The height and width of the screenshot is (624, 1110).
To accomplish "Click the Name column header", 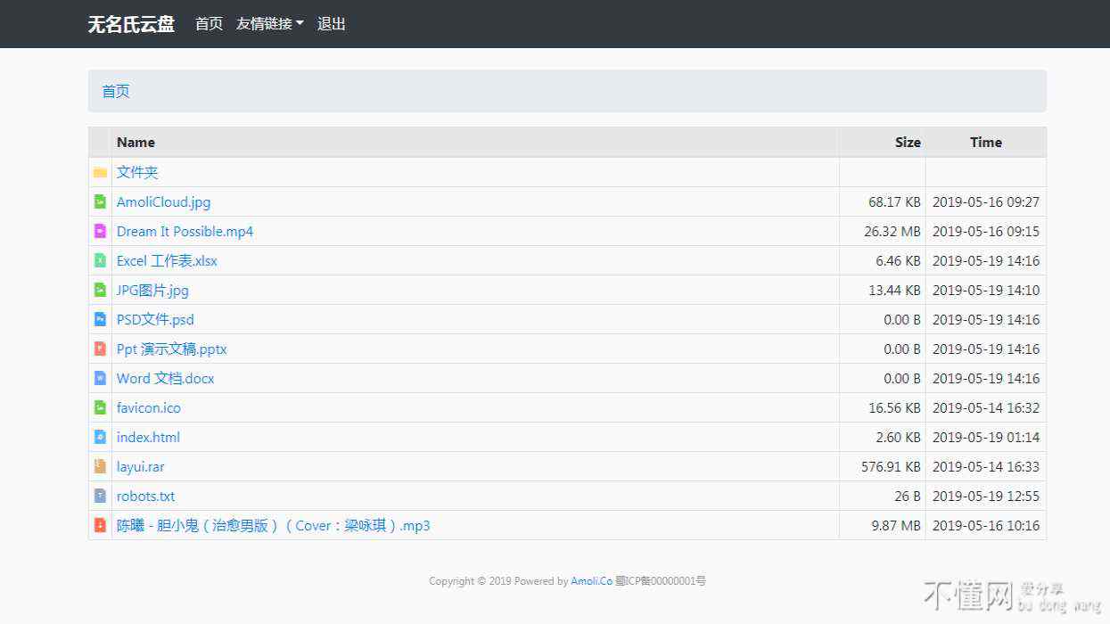I will coord(136,142).
